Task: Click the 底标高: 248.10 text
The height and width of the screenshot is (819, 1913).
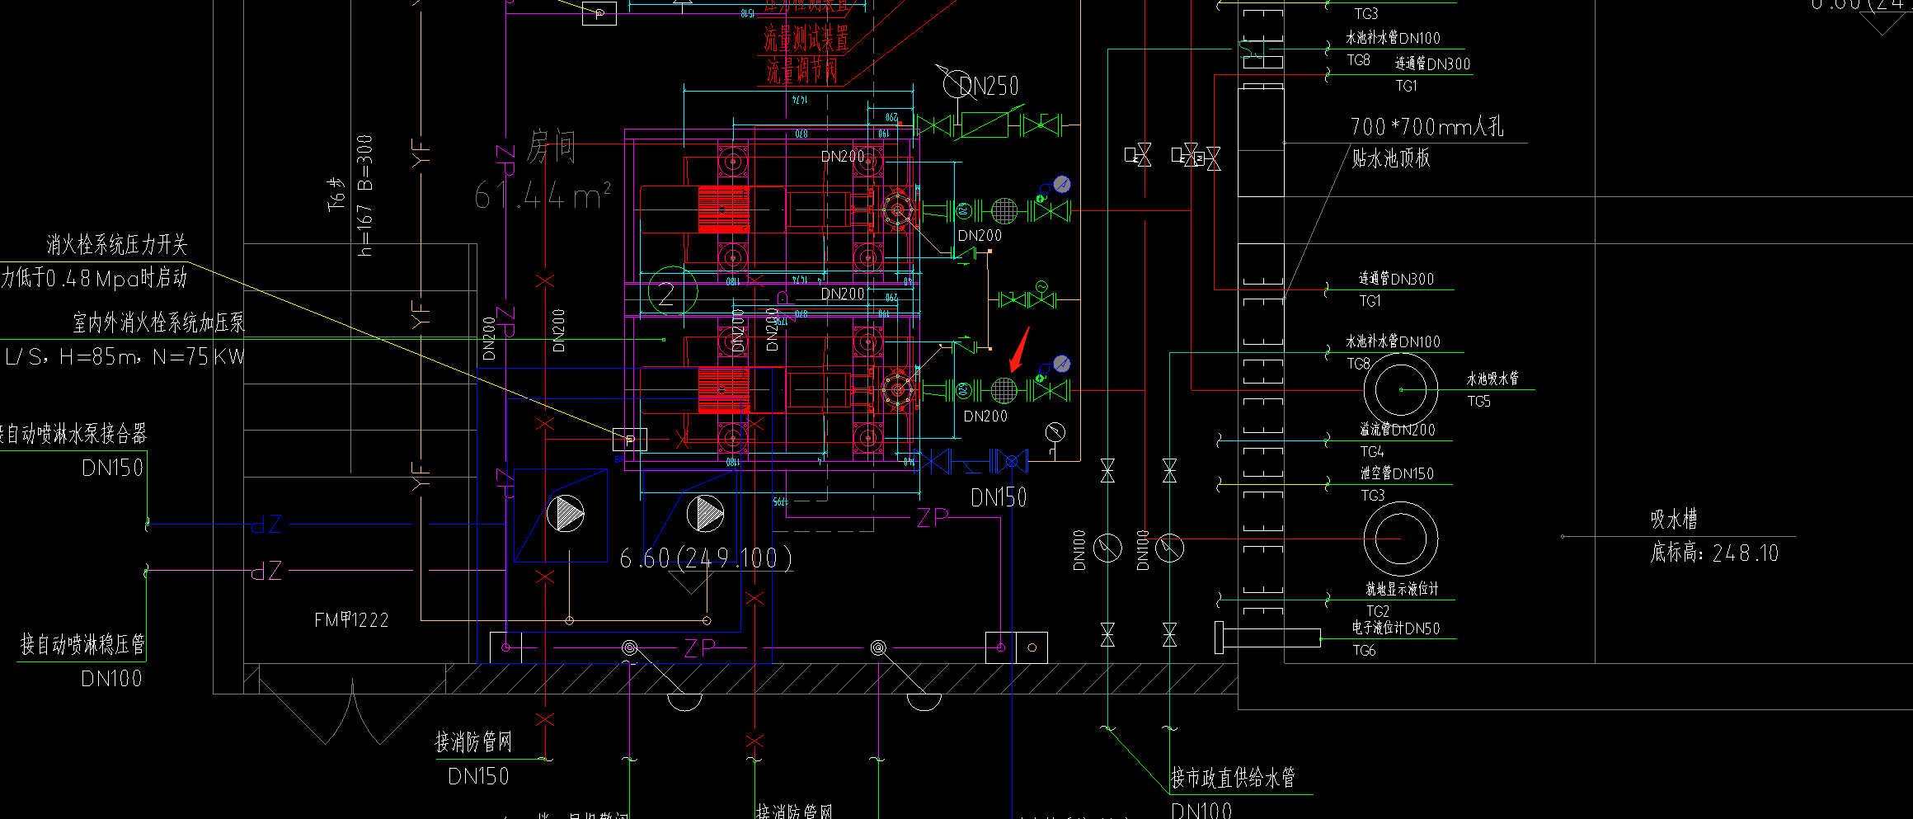Action: 1714,553
